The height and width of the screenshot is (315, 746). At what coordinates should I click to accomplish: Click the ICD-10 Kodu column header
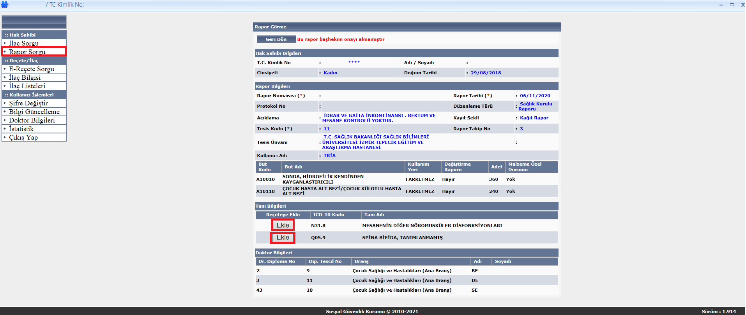(x=328, y=215)
